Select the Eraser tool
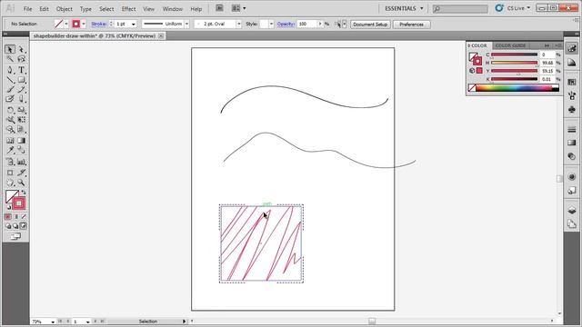 coord(22,99)
